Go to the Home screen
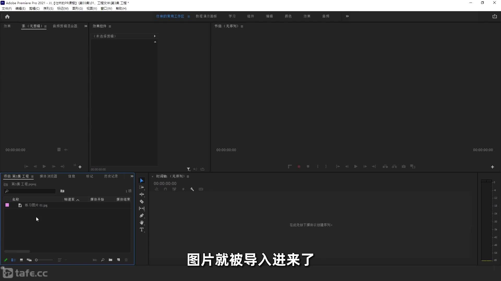501x281 pixels. (x=7, y=16)
